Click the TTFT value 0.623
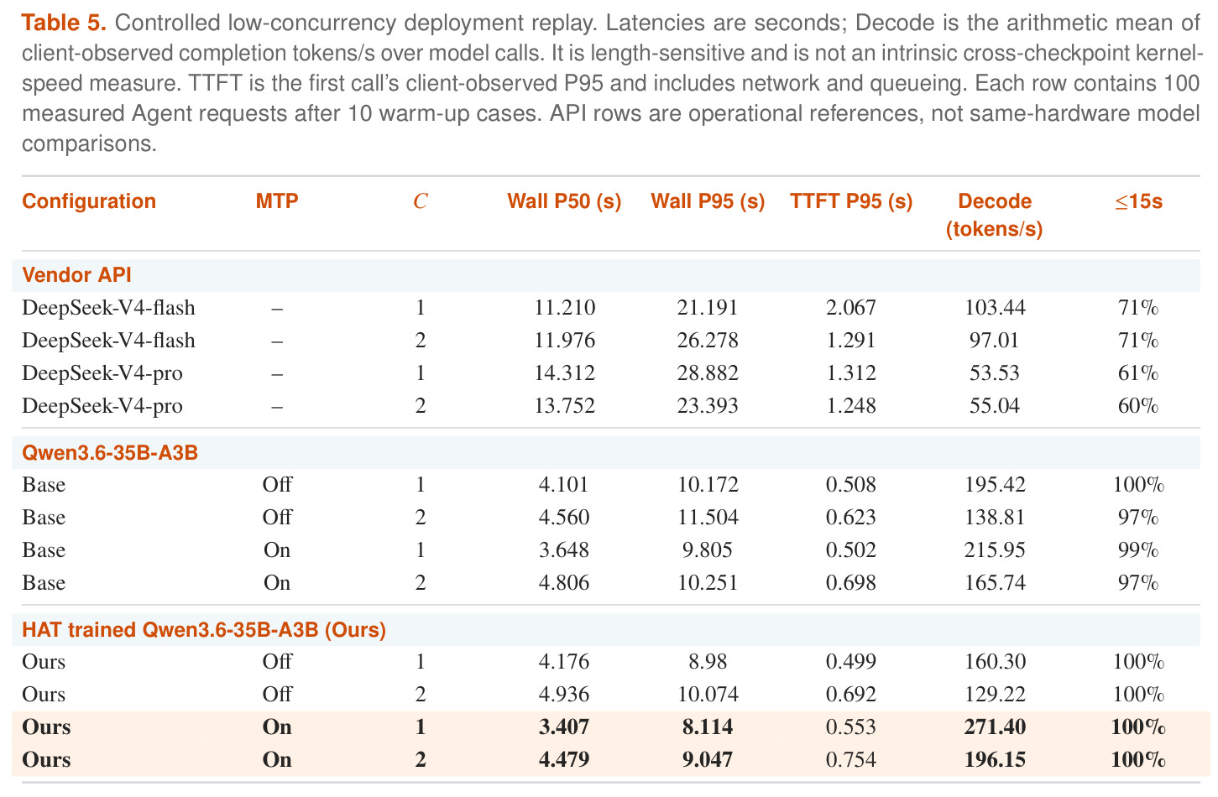Screen dimensions: 1218x797 tap(851, 518)
